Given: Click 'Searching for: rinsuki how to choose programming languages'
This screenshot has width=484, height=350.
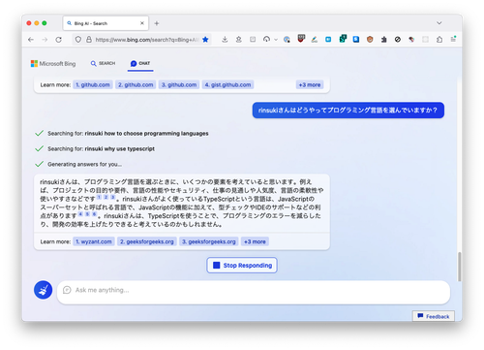Looking at the screenshot, I should click(x=128, y=133).
